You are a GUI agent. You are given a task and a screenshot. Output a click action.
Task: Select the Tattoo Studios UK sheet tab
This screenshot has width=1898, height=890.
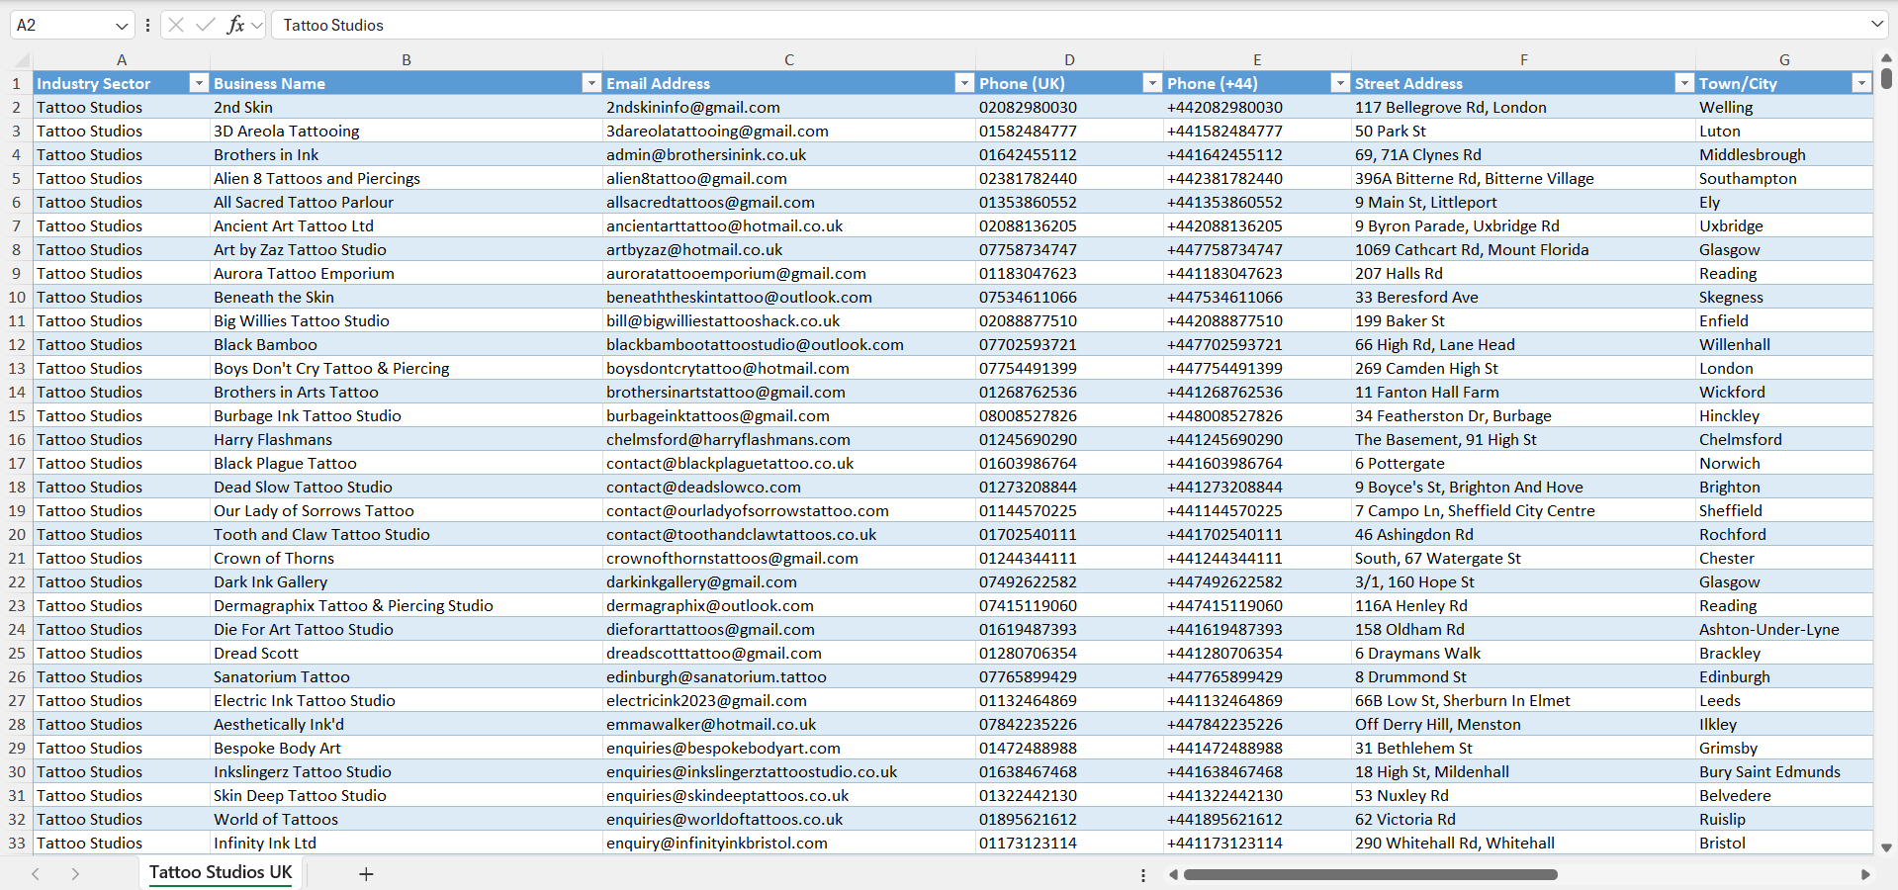[221, 872]
